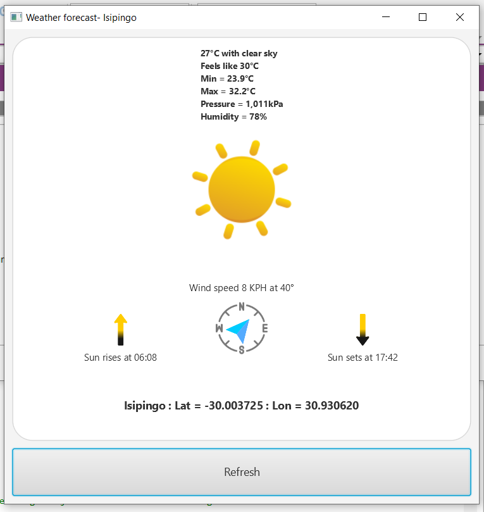Minimize the Weather forecast window

click(x=386, y=17)
